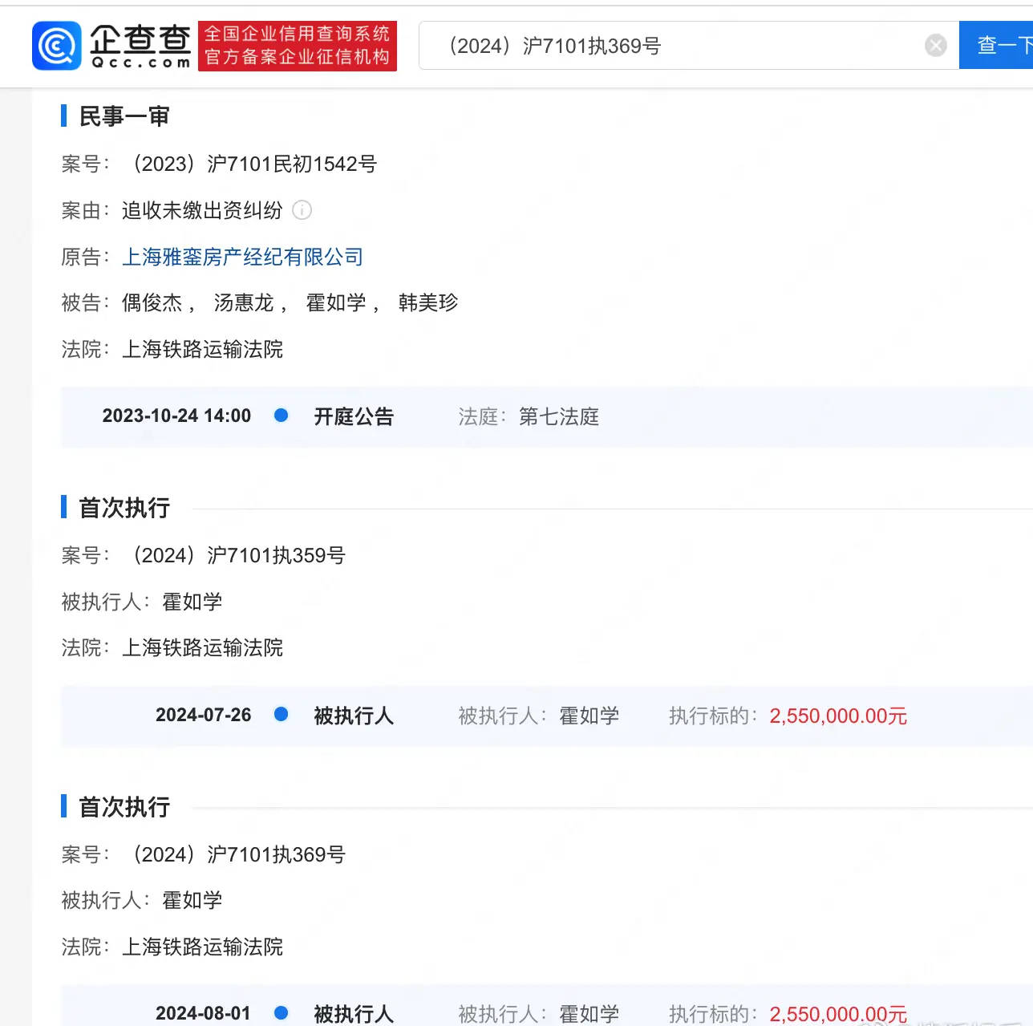The height and width of the screenshot is (1026, 1033).
Task: Click court name 上海铁路运输法院
Action: 203,350
